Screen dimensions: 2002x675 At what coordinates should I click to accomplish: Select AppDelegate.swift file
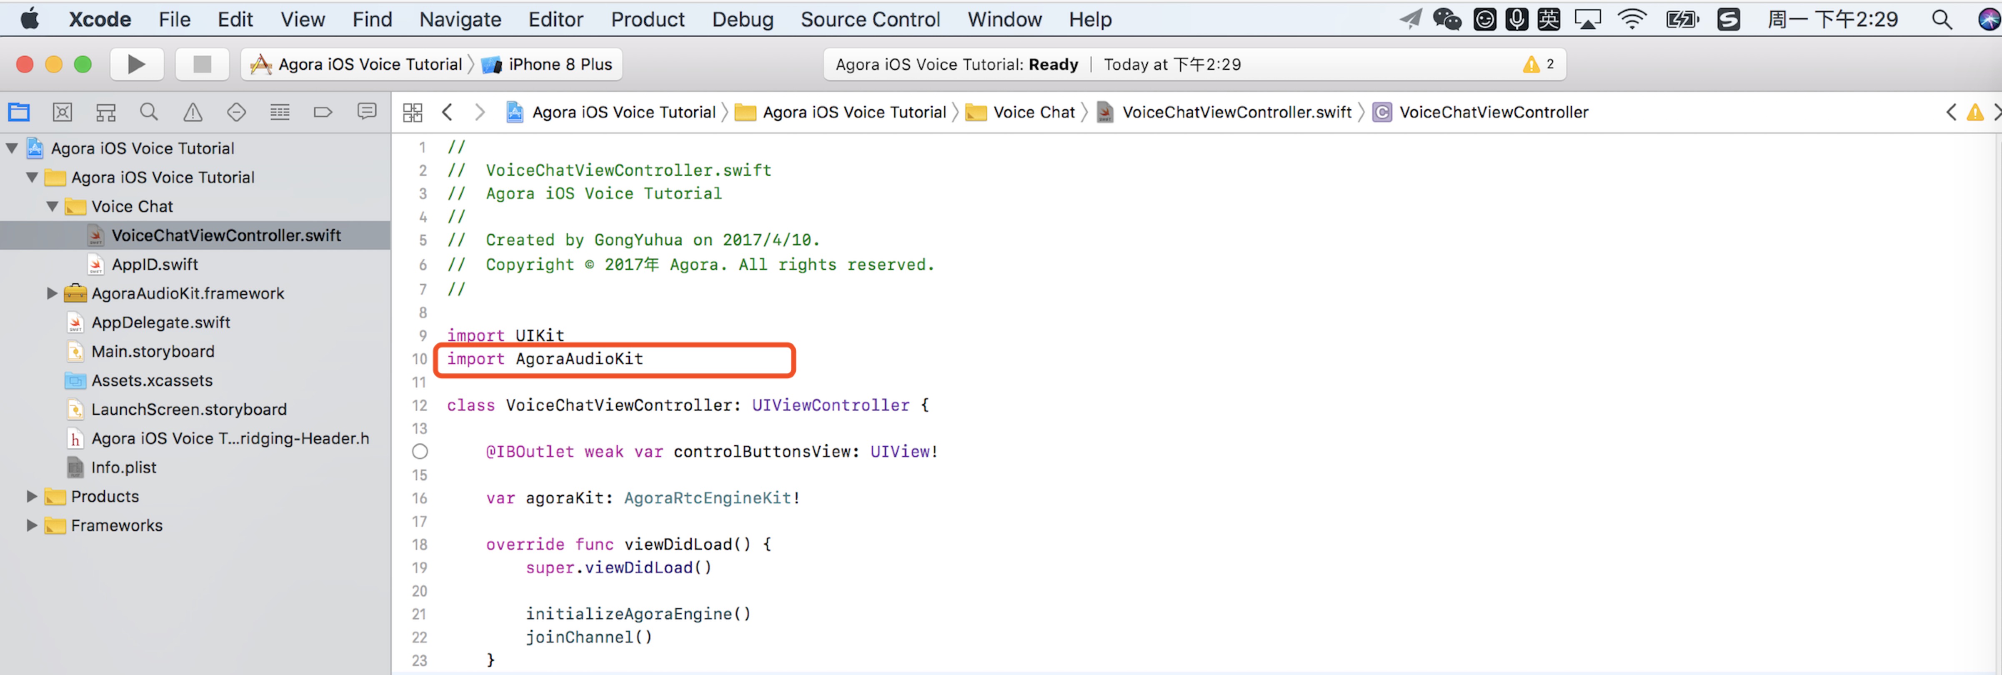161,322
